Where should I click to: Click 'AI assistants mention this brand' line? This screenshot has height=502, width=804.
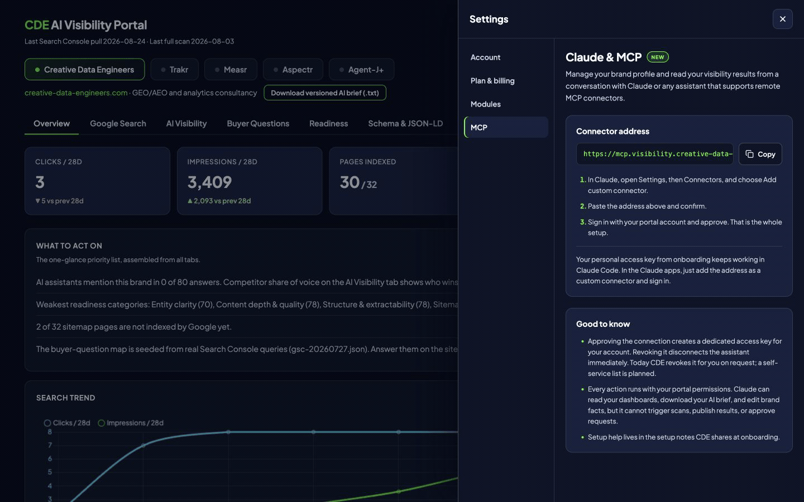pyautogui.click(x=247, y=282)
